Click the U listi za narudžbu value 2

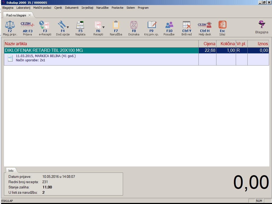pos(44,192)
